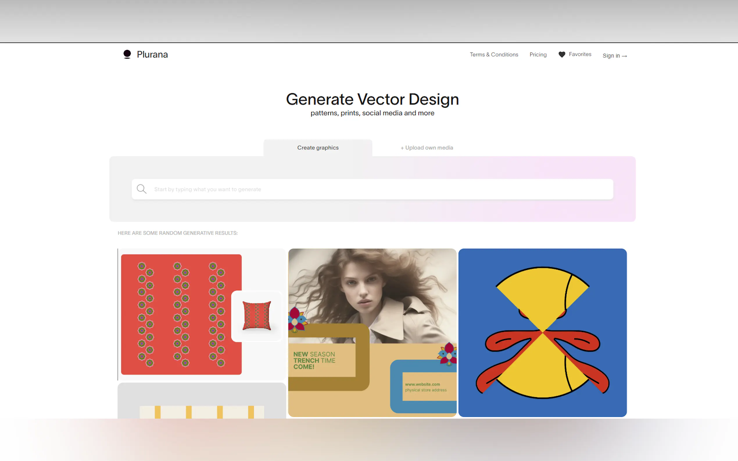Viewport: 738px width, 461px height.
Task: Go to the Pricing page
Action: click(538, 55)
